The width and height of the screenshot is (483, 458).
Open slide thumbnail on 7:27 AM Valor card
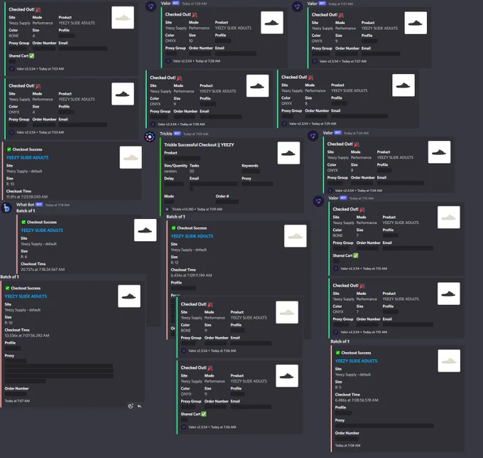tap(416, 23)
